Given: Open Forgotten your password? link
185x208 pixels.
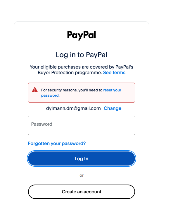Looking at the screenshot, I should click(x=57, y=143).
